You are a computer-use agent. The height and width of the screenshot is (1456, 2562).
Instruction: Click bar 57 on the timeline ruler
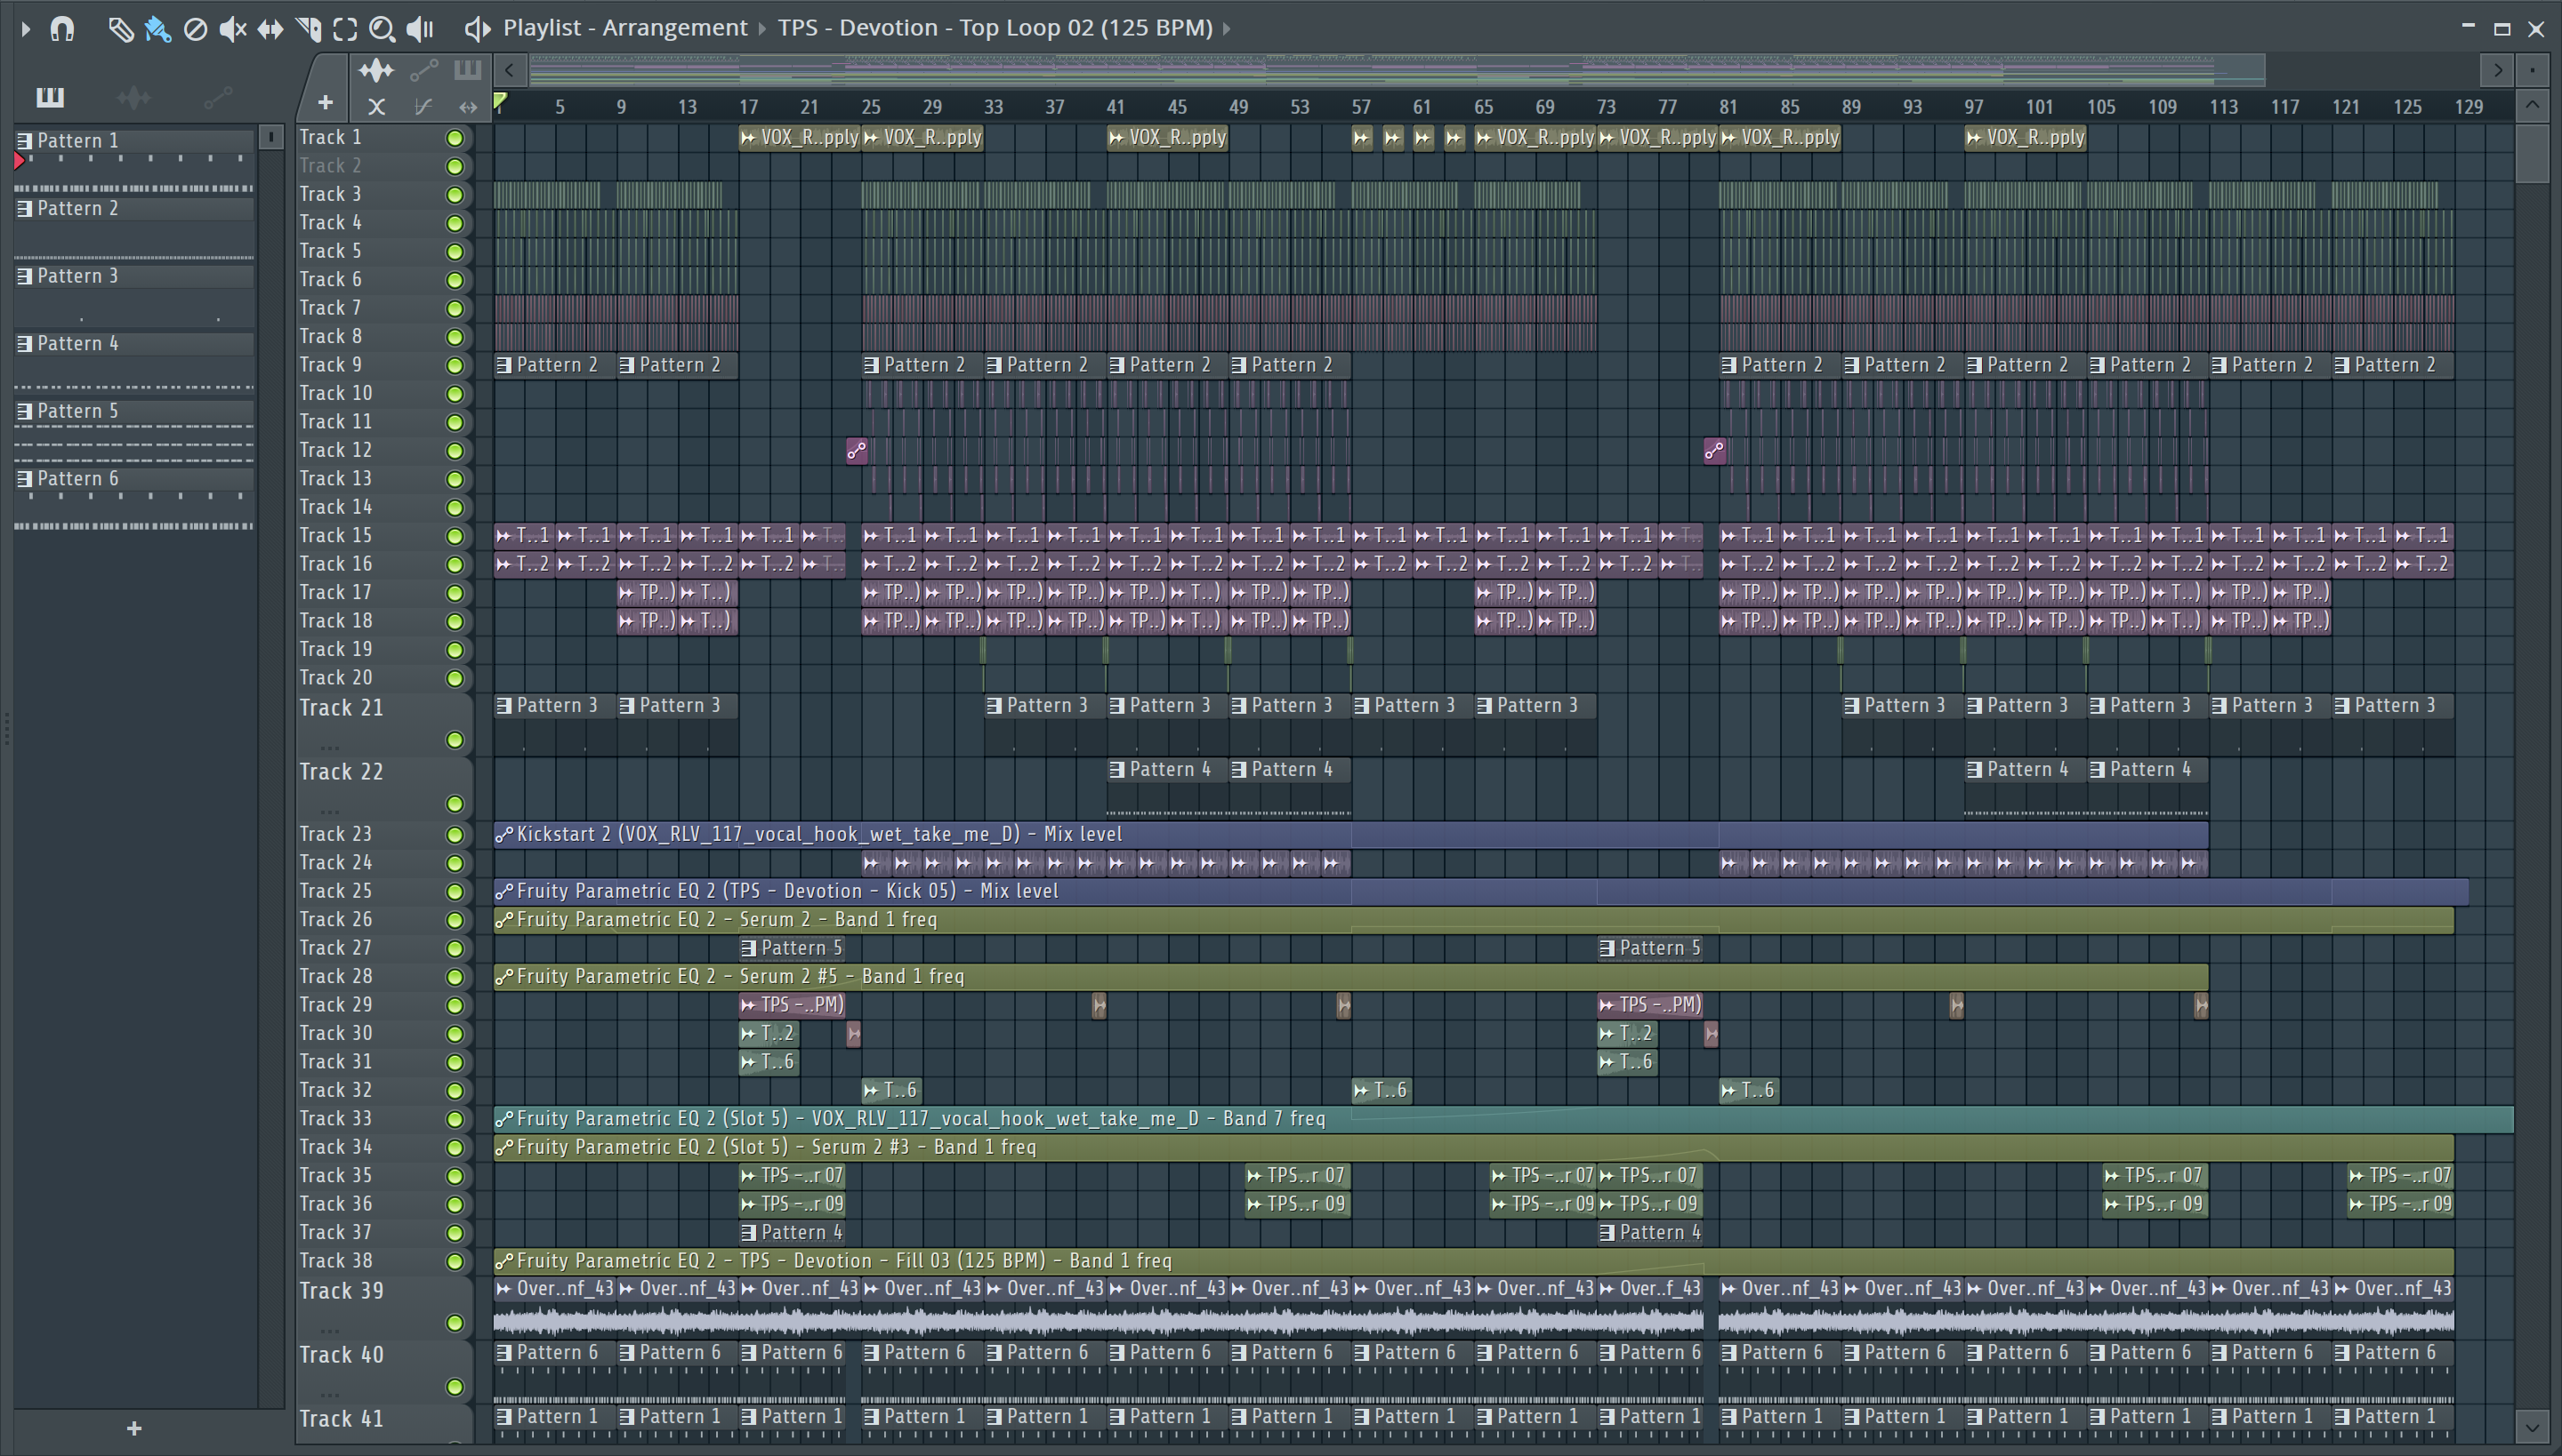pos(1361,107)
